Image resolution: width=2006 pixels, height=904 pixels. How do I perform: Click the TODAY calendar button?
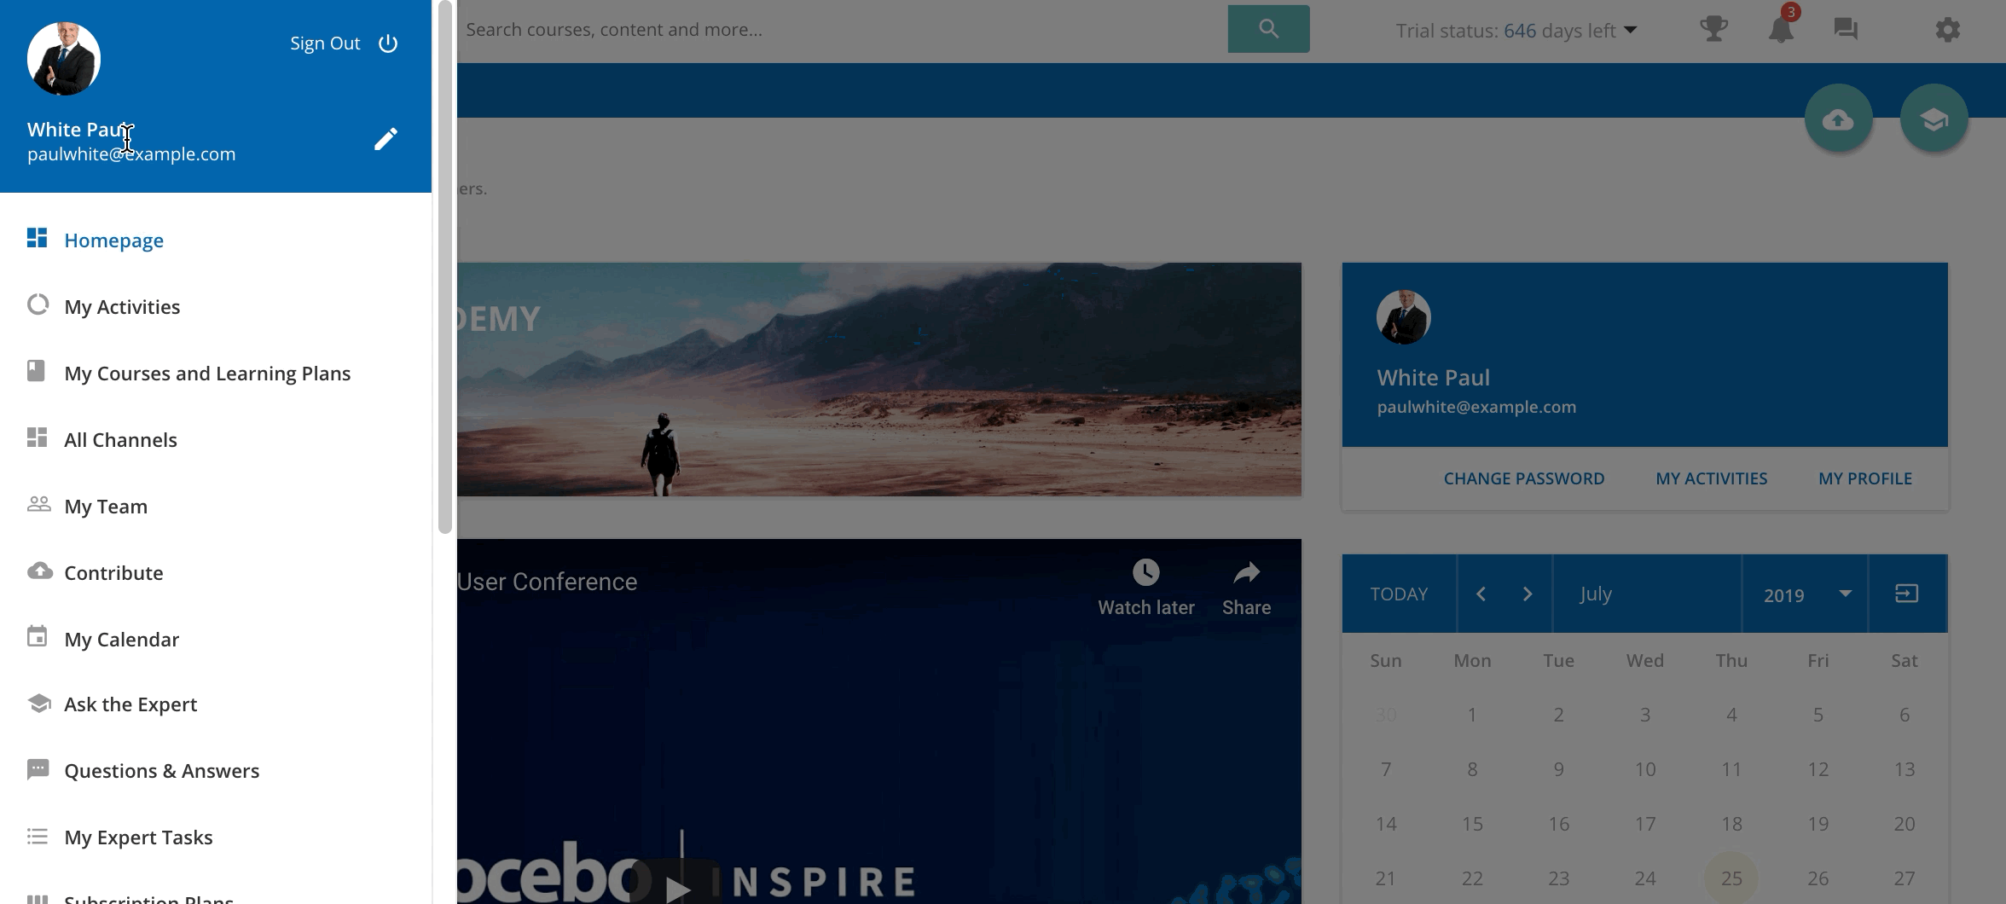[x=1399, y=594]
